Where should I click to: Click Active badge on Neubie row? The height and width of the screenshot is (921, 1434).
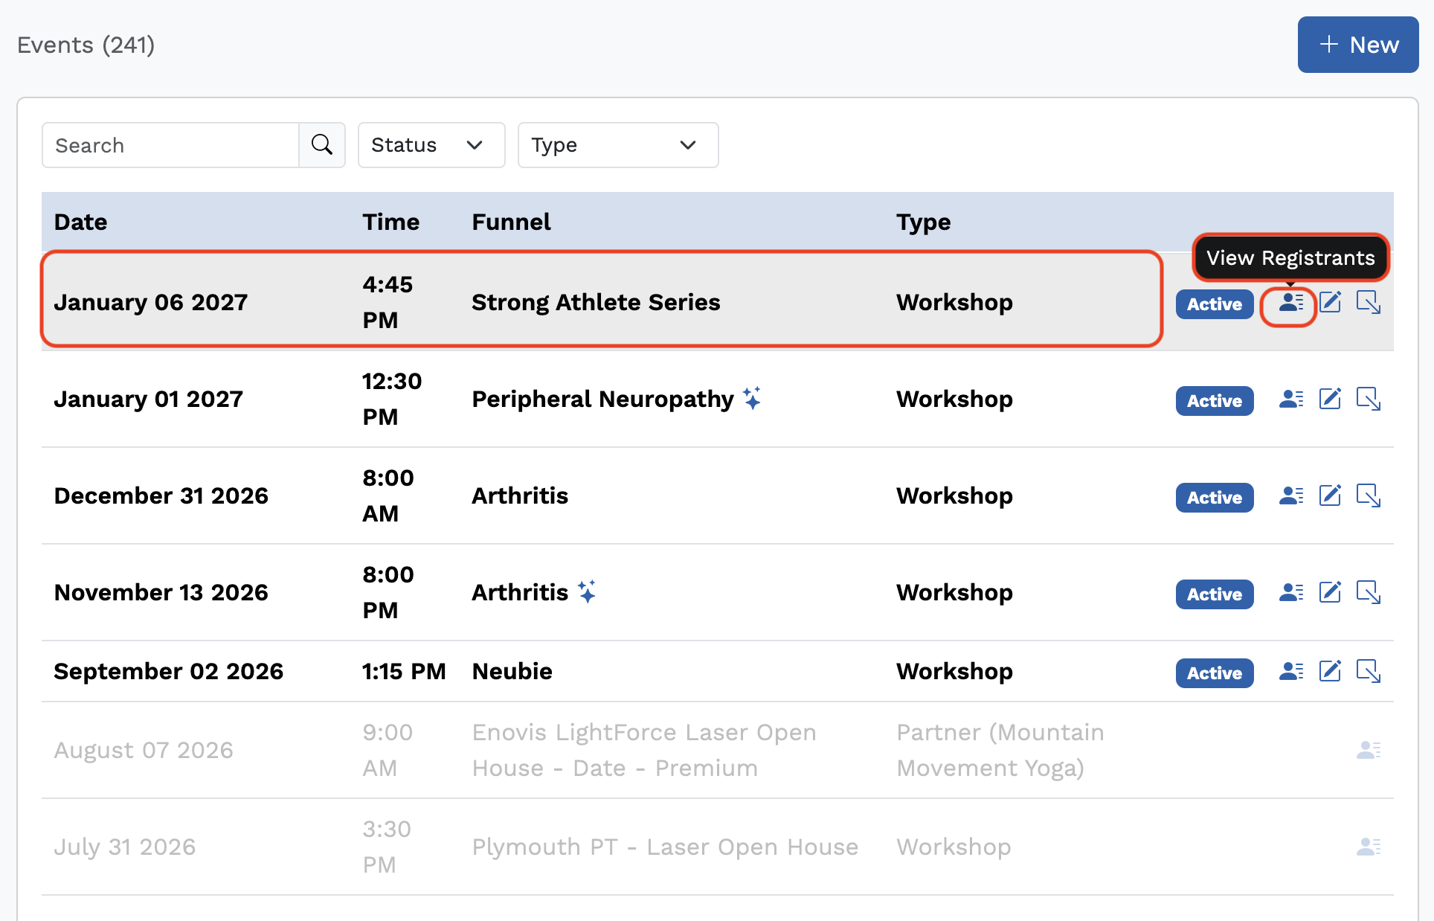[1215, 673]
